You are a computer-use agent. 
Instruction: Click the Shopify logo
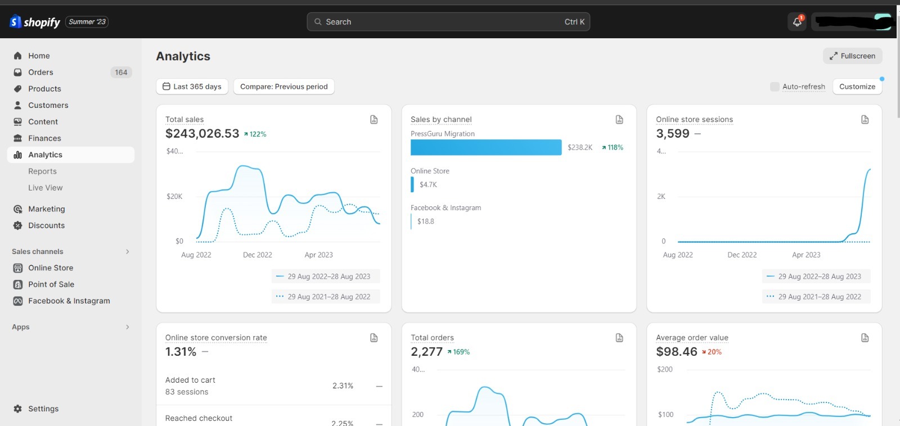click(x=35, y=22)
